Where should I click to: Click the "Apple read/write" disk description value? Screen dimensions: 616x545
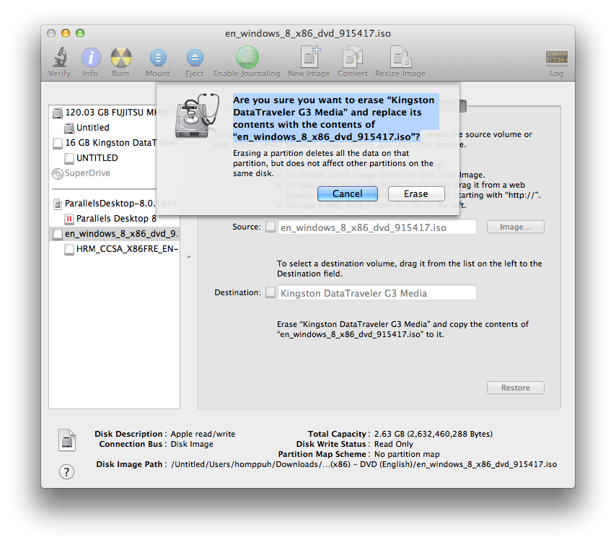tap(203, 434)
